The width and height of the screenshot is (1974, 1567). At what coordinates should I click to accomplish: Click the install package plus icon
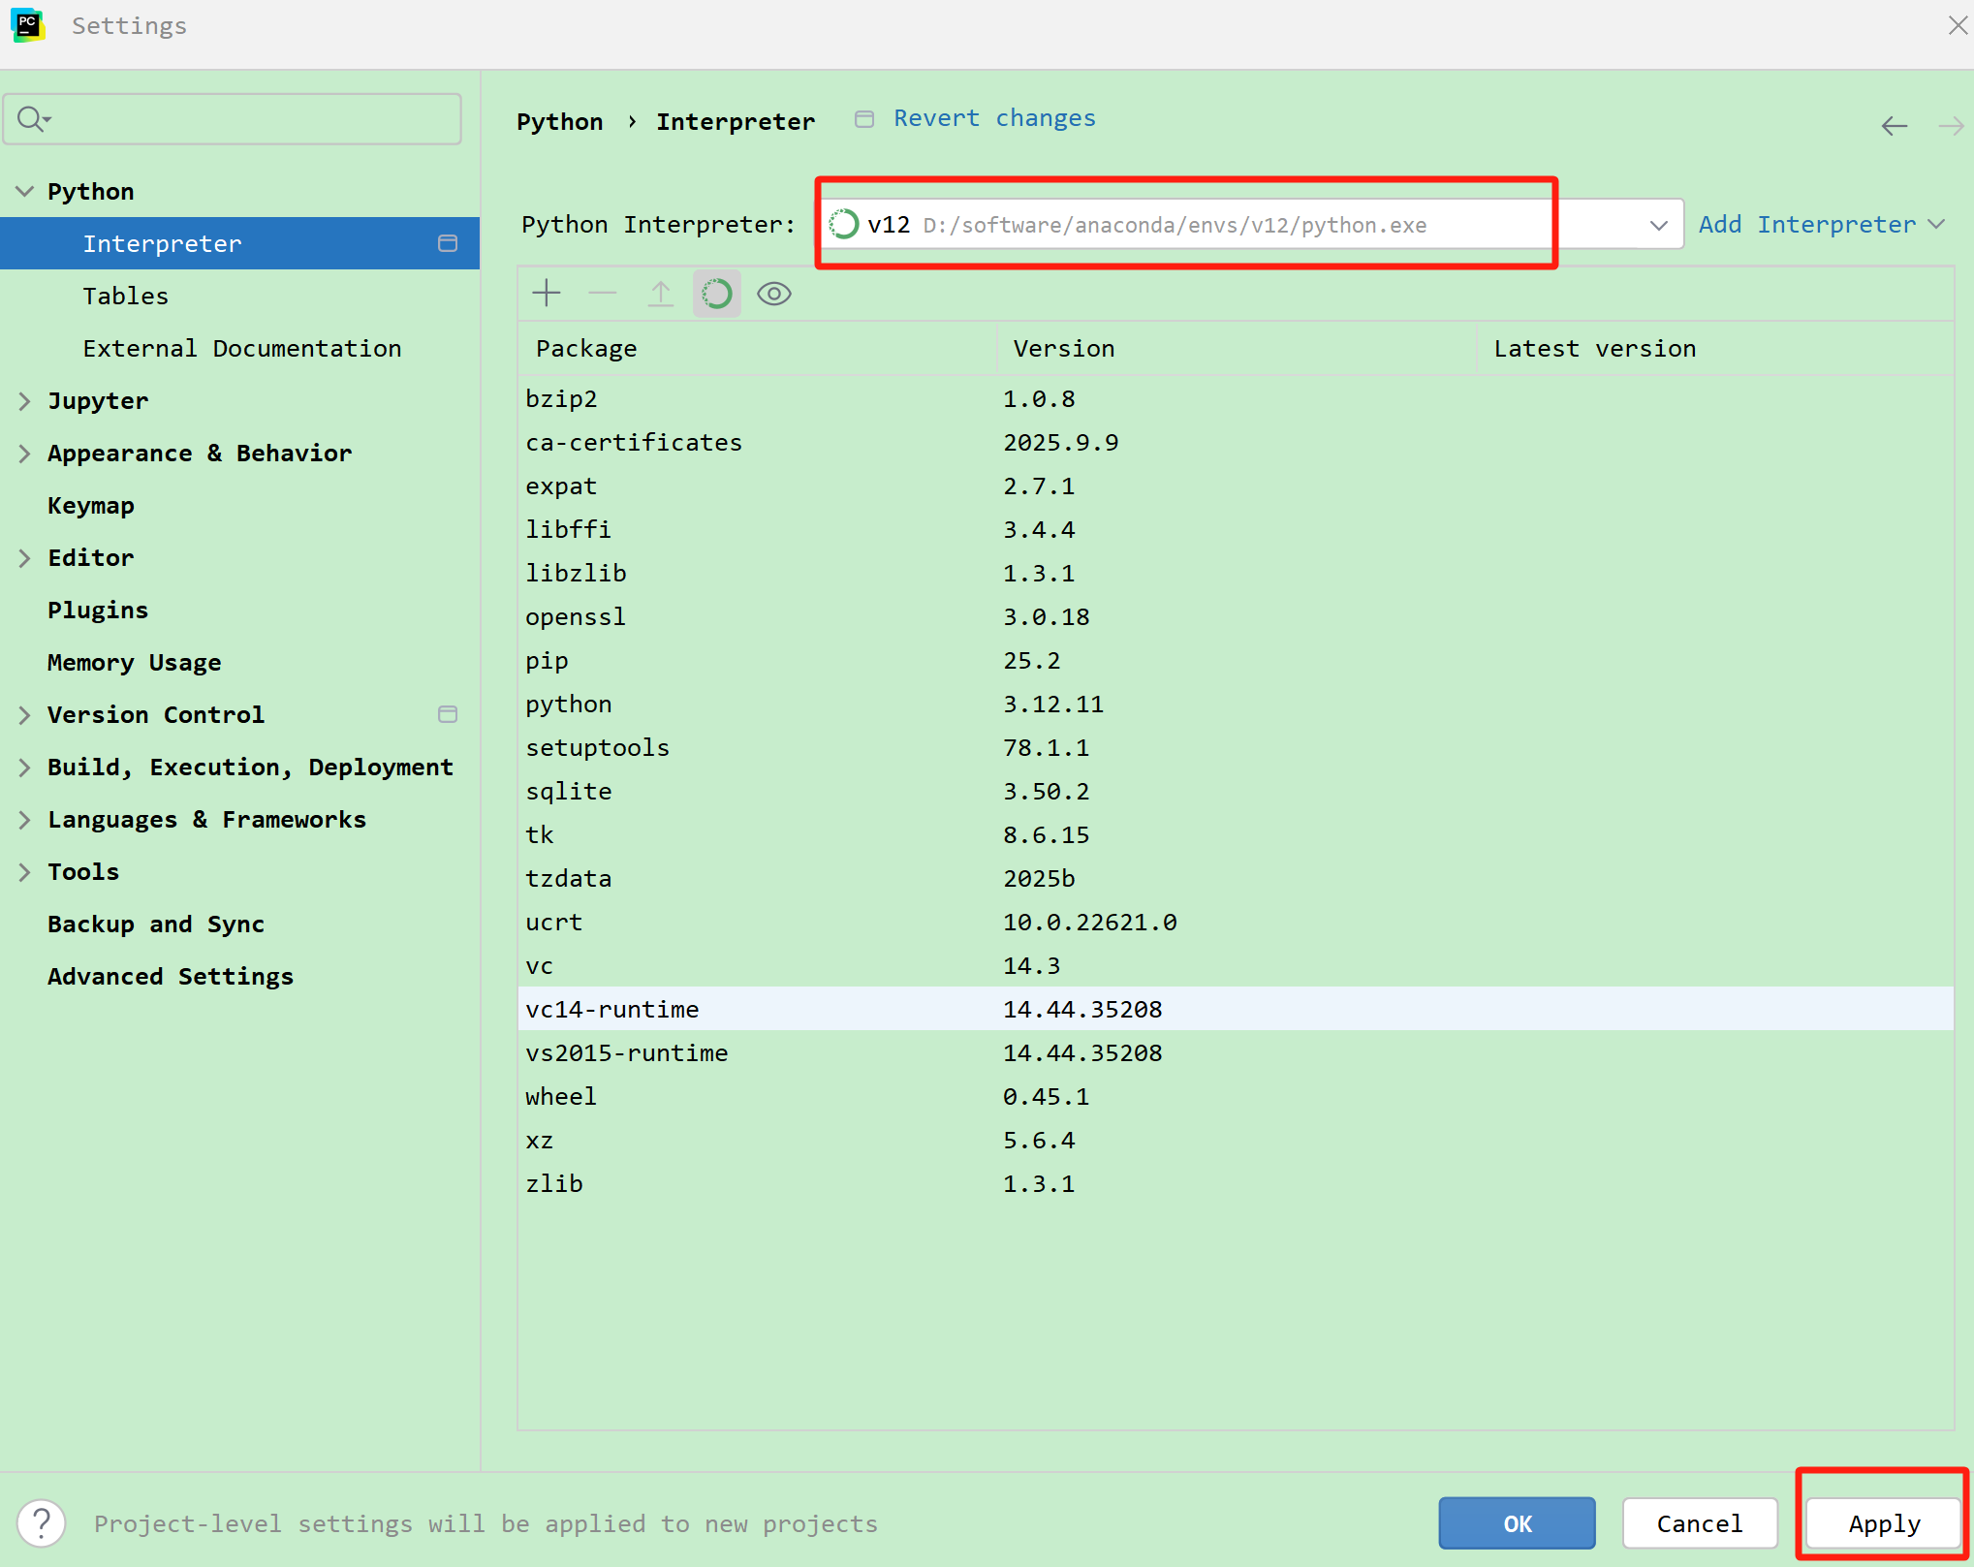(547, 293)
